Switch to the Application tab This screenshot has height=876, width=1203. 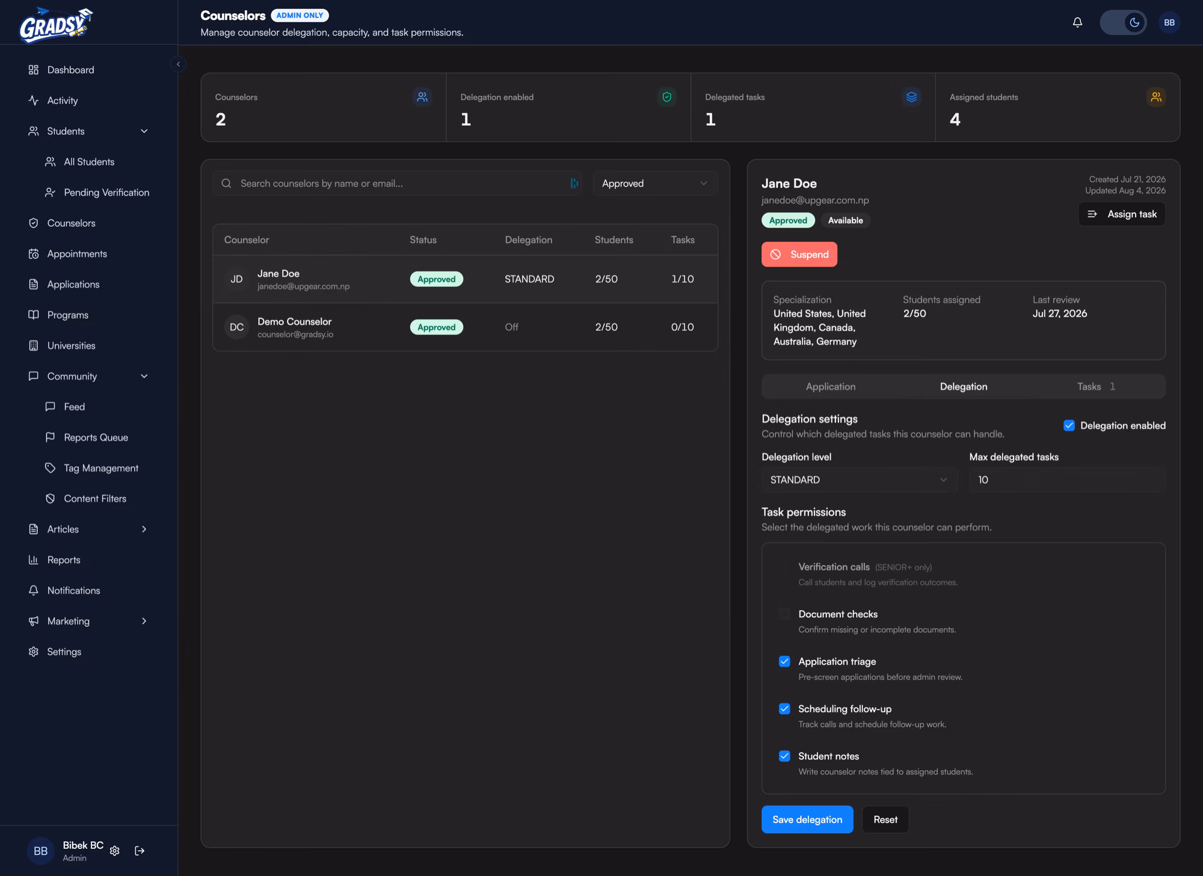(830, 387)
